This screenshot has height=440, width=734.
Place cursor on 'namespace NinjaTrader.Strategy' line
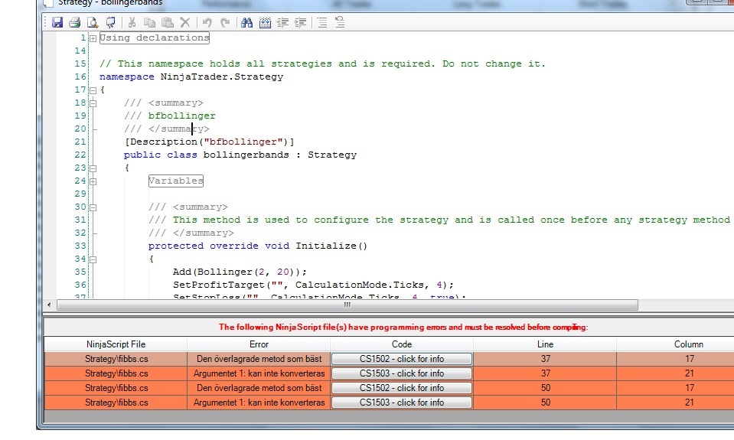(191, 77)
